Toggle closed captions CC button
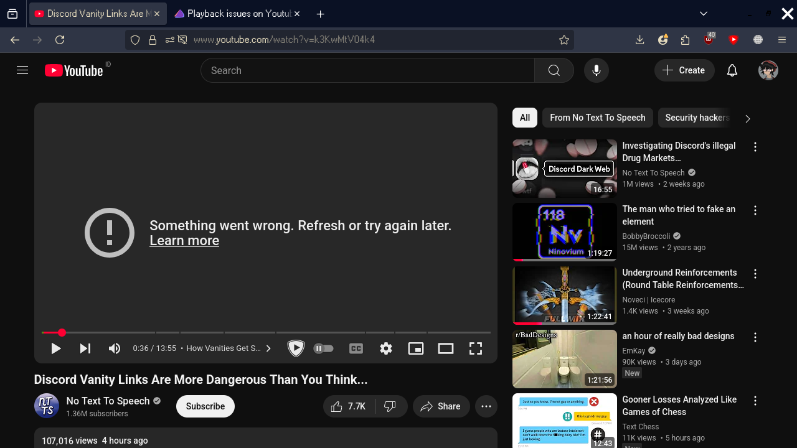The image size is (797, 448). coord(356,348)
